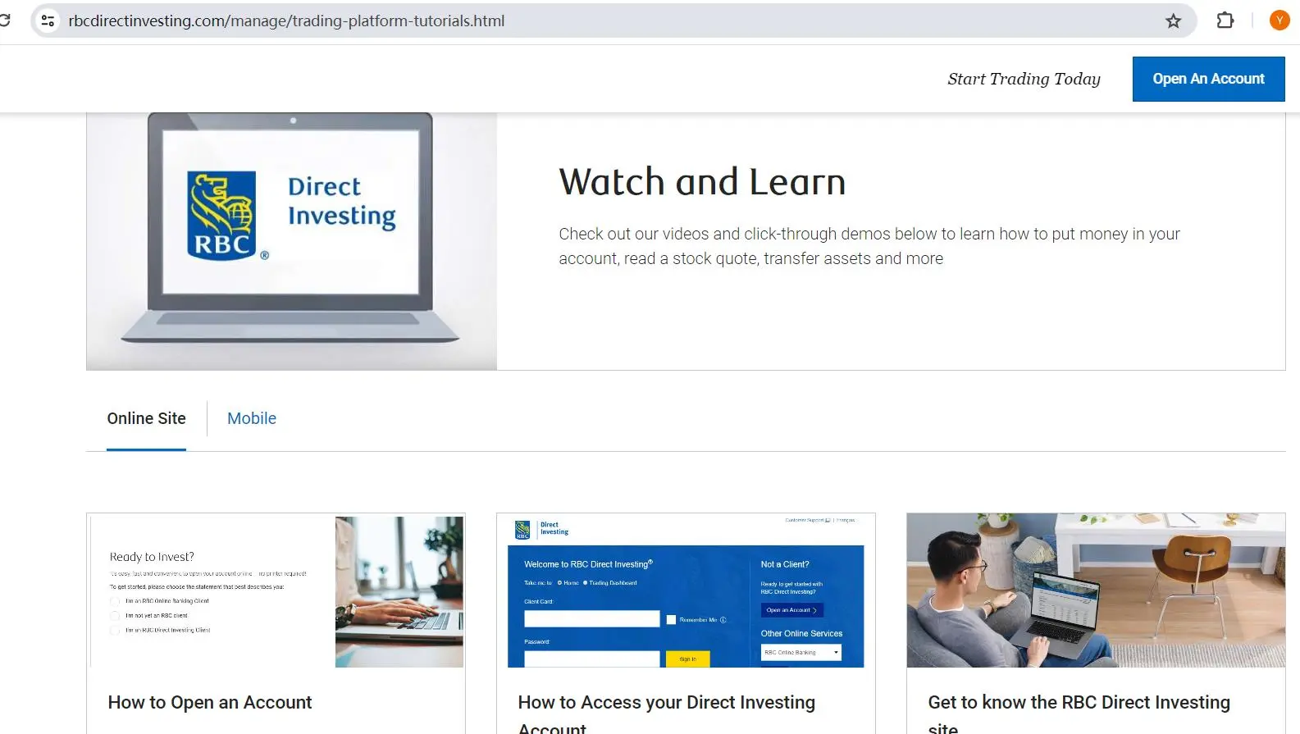
Task: Bookmark this page with the star icon
Action: [x=1174, y=21]
